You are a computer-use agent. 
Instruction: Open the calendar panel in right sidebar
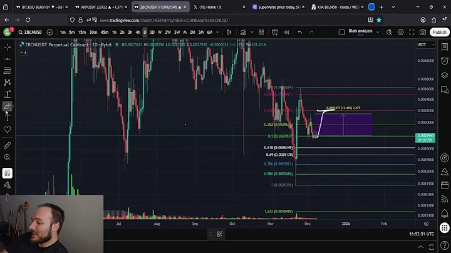[x=445, y=185]
